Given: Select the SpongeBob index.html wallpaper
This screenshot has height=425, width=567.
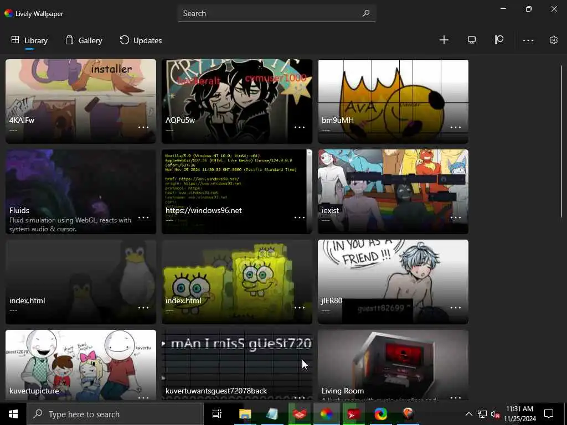Looking at the screenshot, I should coord(237,282).
